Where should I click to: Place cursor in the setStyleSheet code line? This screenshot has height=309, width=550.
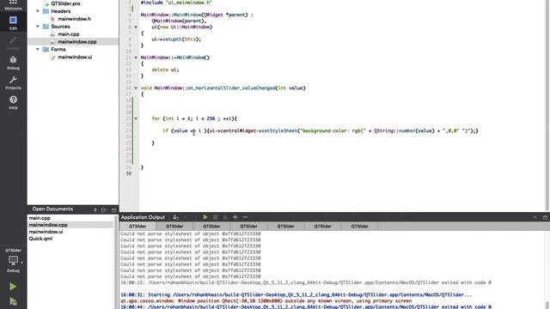(x=321, y=130)
